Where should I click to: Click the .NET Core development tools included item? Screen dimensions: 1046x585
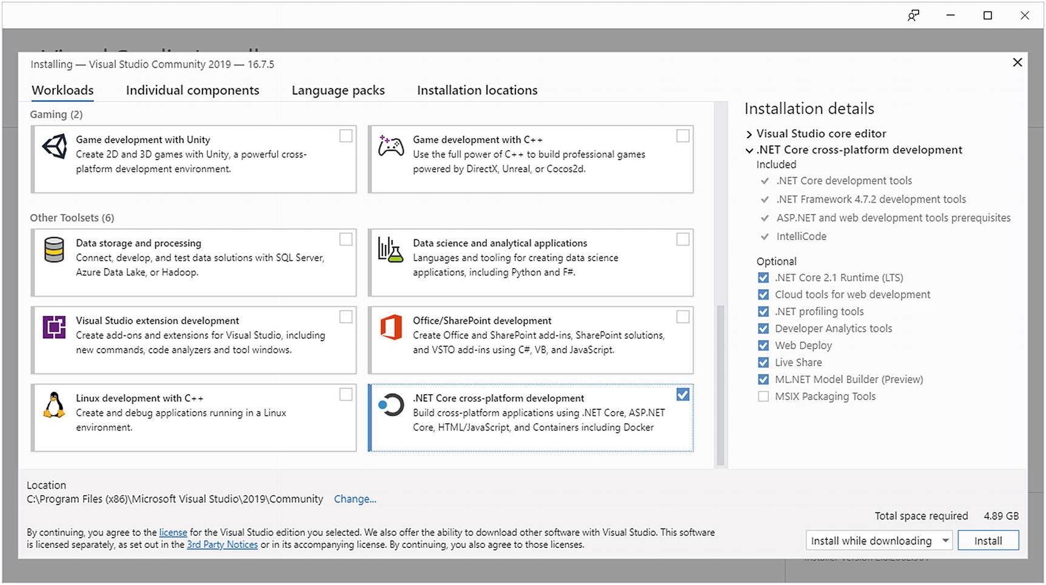(x=844, y=181)
